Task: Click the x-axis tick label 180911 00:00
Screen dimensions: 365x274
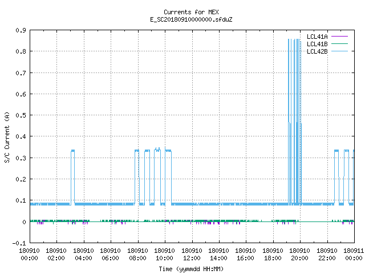Action: pyautogui.click(x=354, y=255)
